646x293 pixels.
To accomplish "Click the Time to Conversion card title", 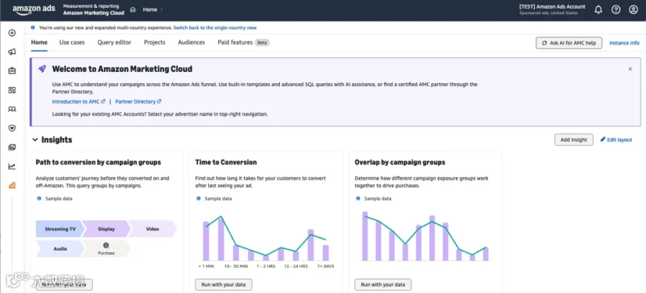I will point(226,162).
